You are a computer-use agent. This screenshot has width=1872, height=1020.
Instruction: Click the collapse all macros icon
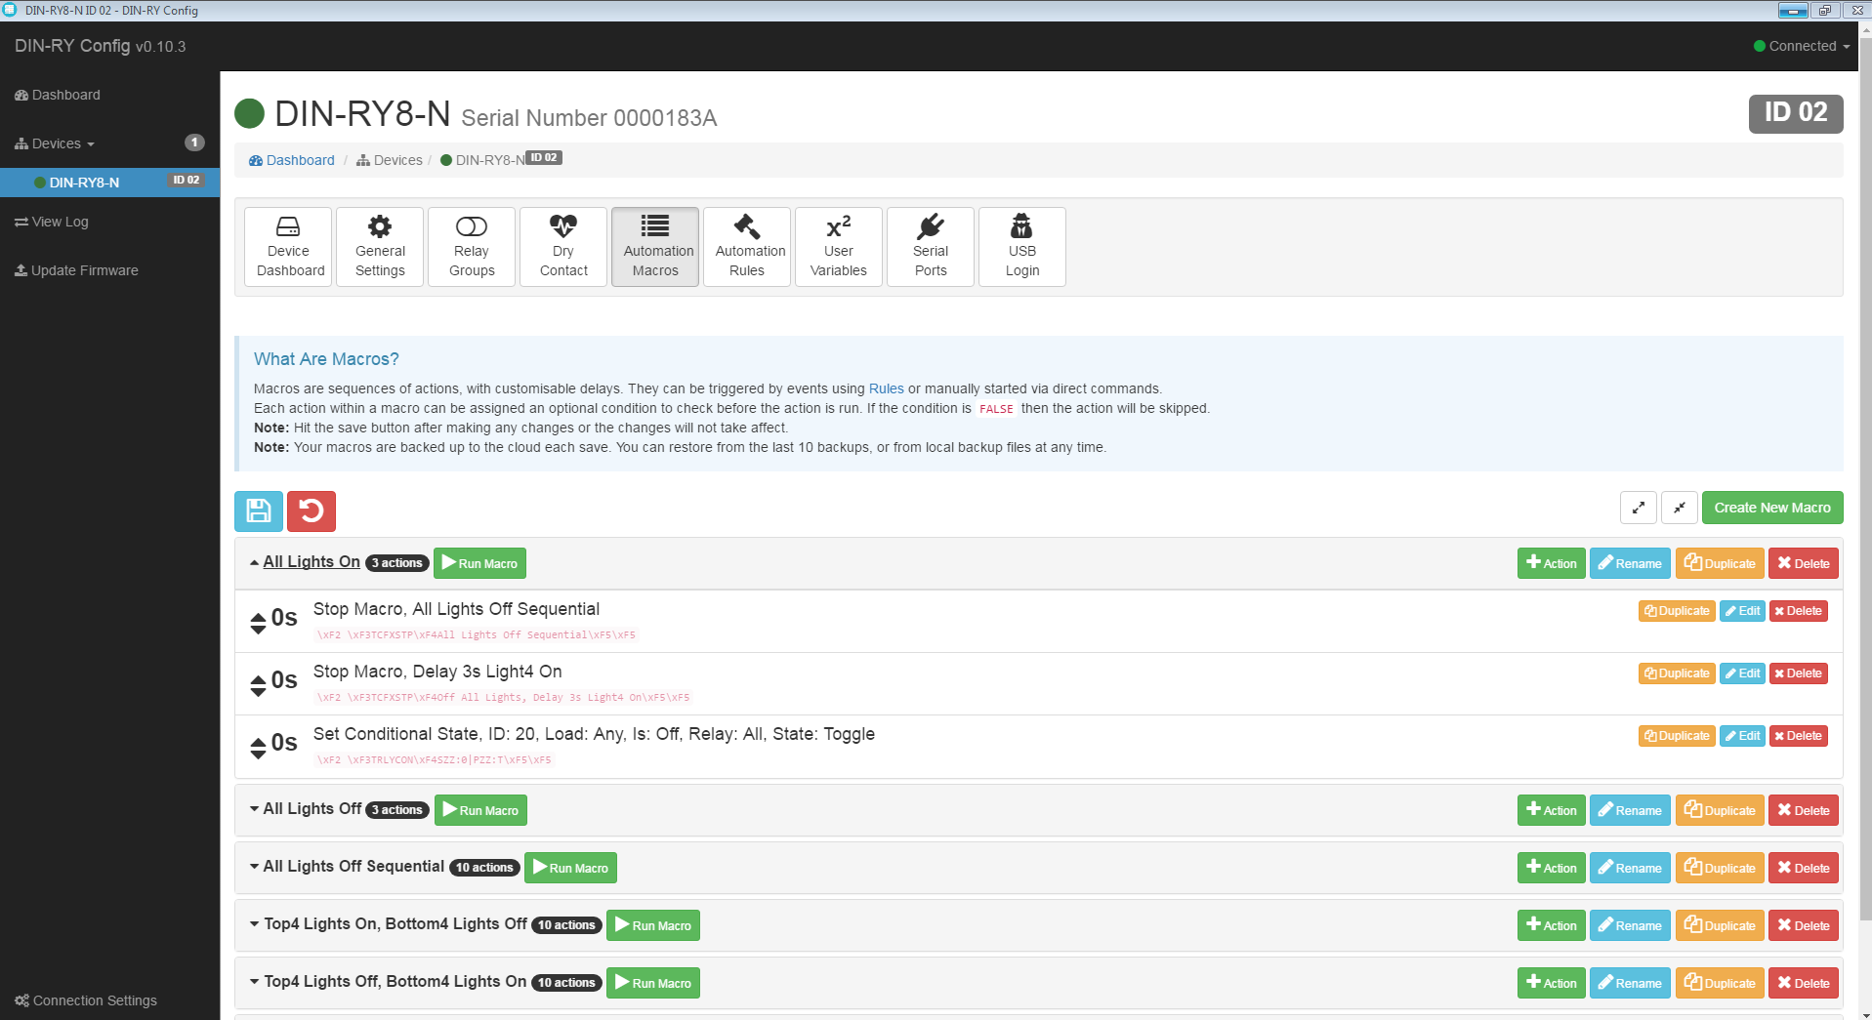coord(1679,508)
